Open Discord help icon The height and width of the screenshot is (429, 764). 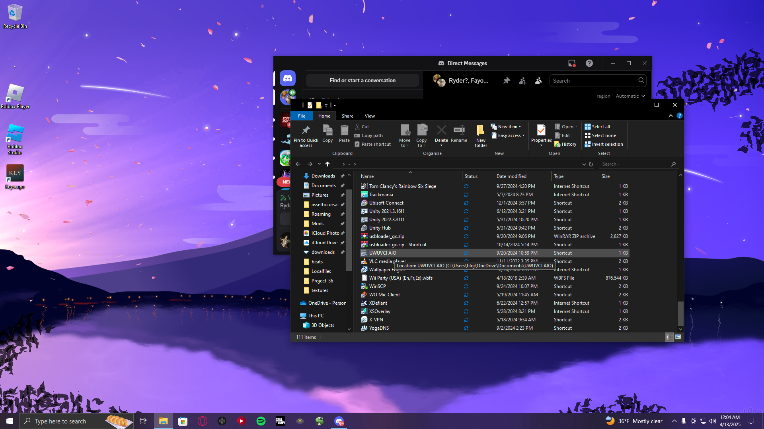[589, 63]
